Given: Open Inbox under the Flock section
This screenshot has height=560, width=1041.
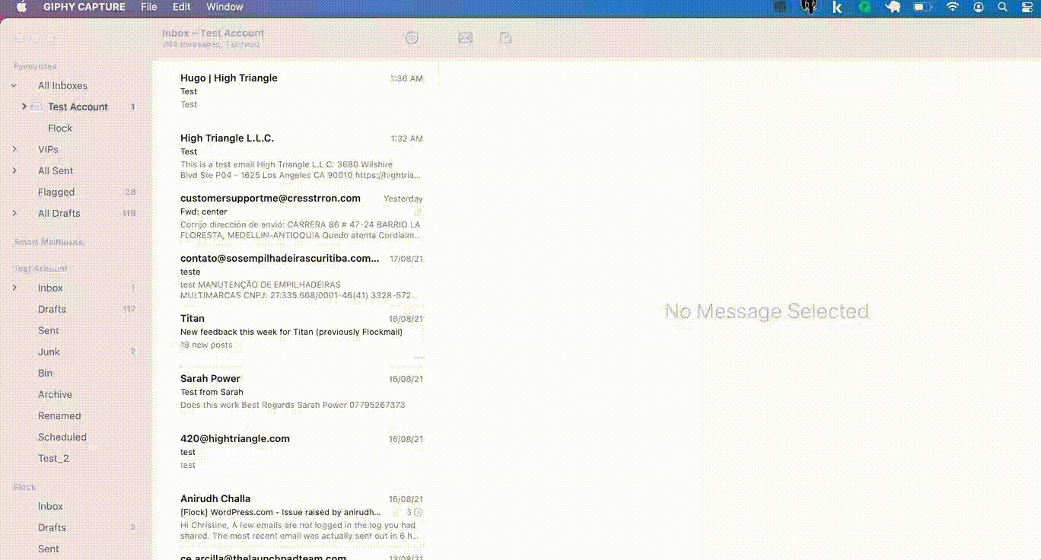Looking at the screenshot, I should pos(50,507).
